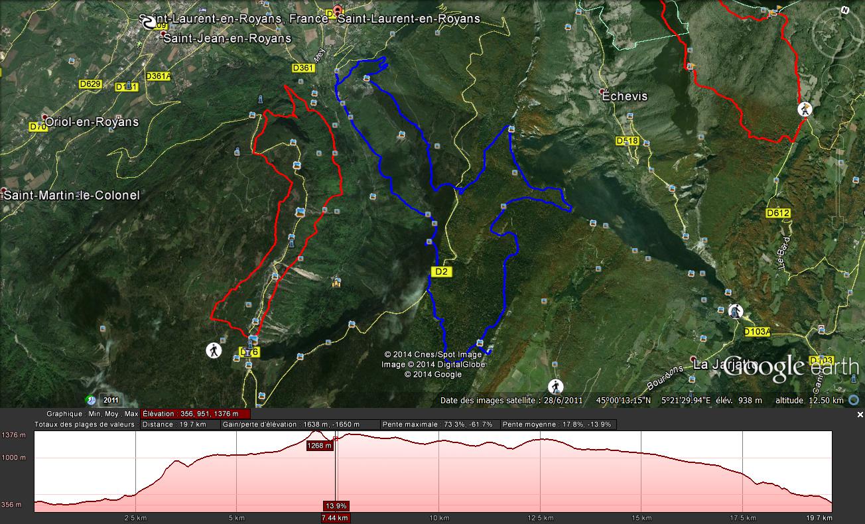Image resolution: width=865 pixels, height=524 pixels.
Task: Click the D361A road label
Action: (x=158, y=76)
